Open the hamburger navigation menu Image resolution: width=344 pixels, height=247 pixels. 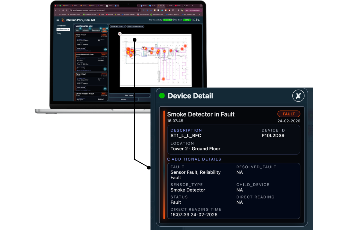[x=58, y=20]
